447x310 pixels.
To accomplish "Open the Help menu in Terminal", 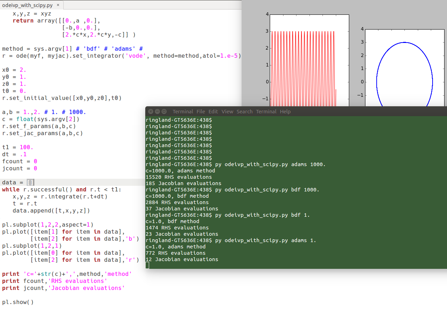I will tap(285, 111).
